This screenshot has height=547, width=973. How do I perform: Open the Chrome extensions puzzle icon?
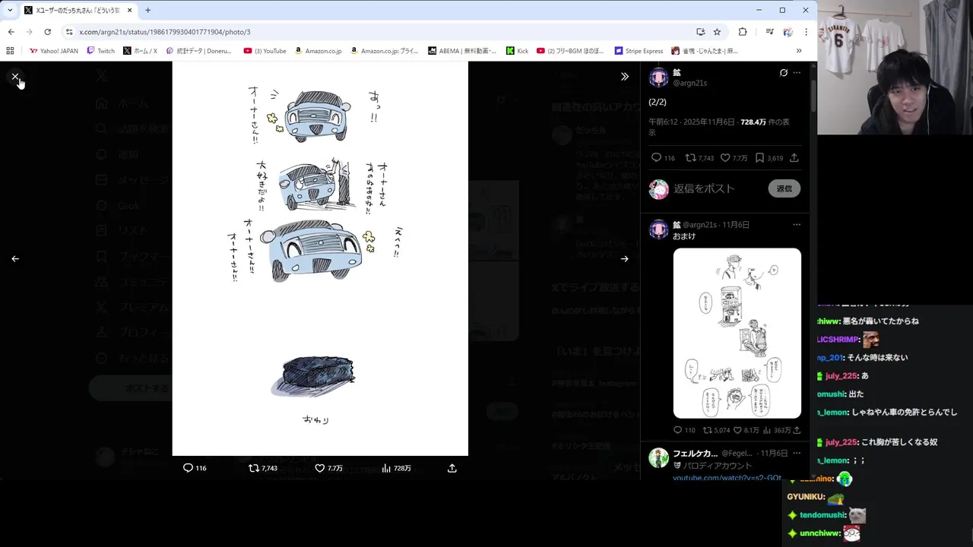tap(743, 32)
